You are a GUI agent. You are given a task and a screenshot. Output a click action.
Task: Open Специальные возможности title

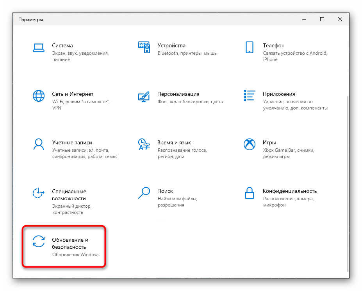tap(69, 195)
